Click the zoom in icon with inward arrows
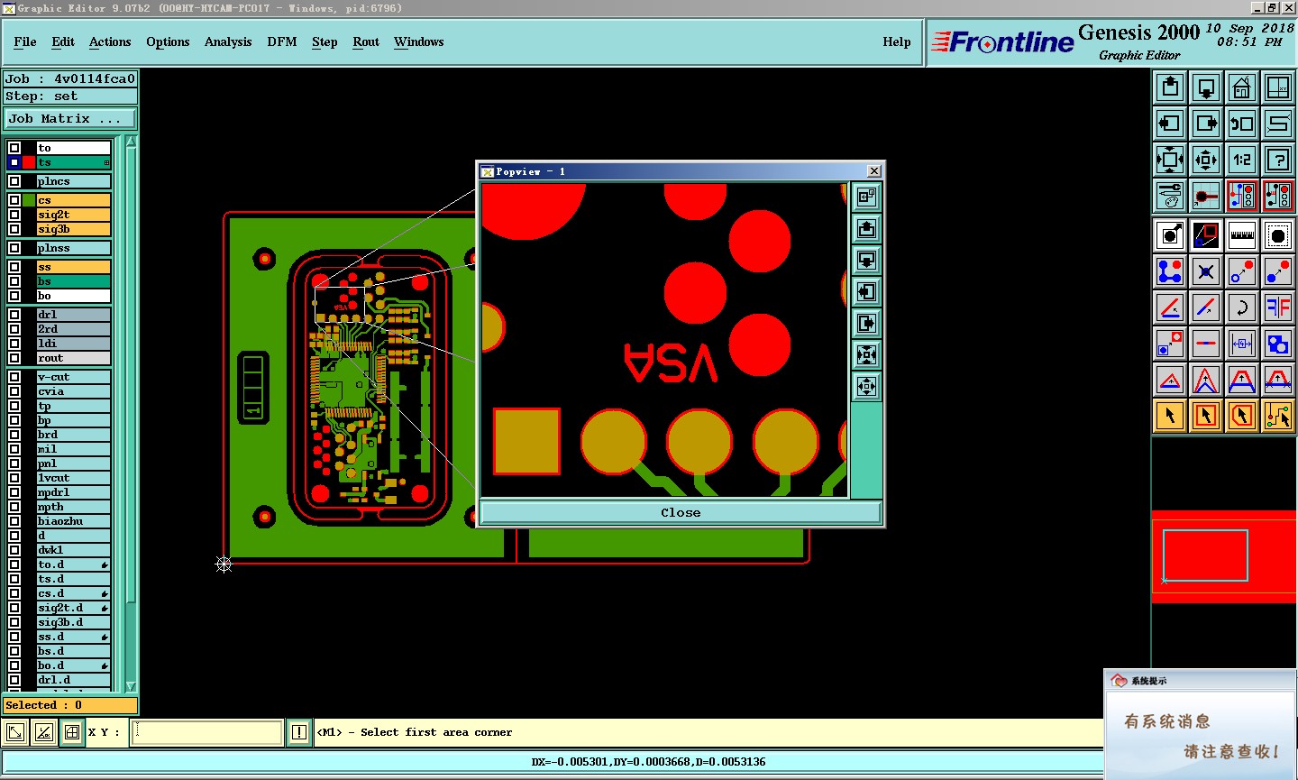This screenshot has width=1298, height=780. coord(1206,160)
